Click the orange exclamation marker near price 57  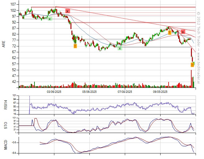[192, 65]
